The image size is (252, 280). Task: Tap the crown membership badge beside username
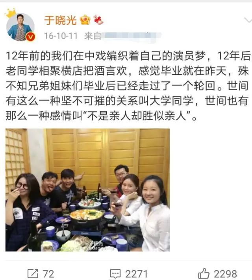pyautogui.click(x=85, y=20)
